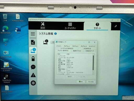
Task: Open the document icon in the sidebar
Action: pos(33,42)
